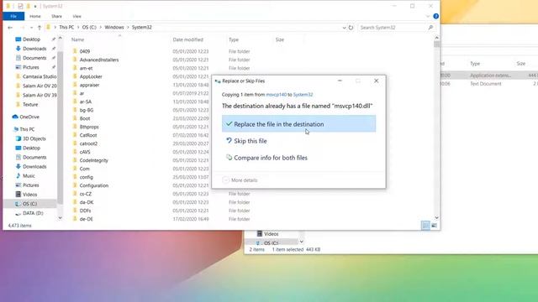The width and height of the screenshot is (538, 302).
Task: Click This PC in the address bar
Action: 66,27
